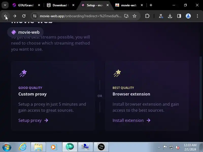Click the movie-web logo badge

[25, 32]
